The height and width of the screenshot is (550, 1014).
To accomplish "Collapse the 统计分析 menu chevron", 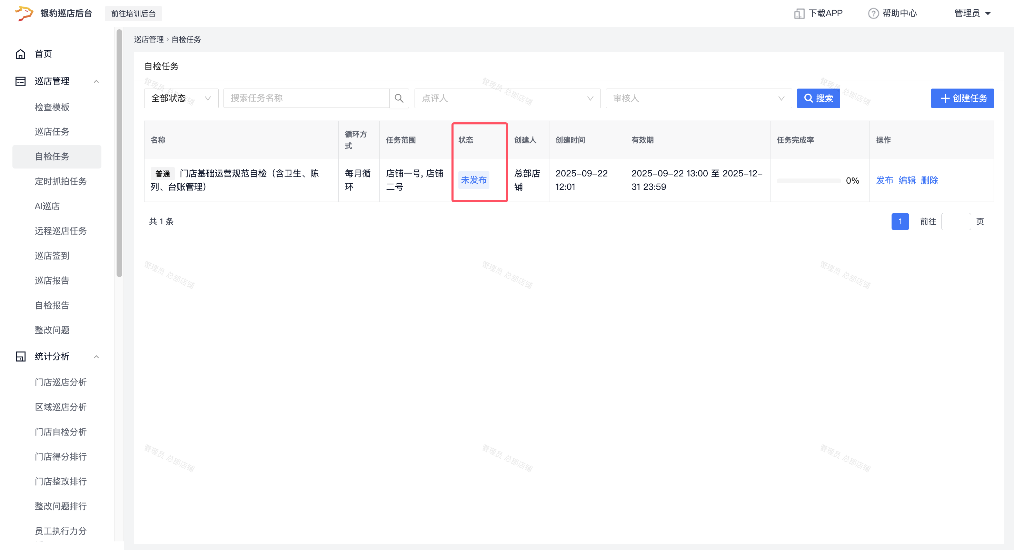I will [x=96, y=356].
